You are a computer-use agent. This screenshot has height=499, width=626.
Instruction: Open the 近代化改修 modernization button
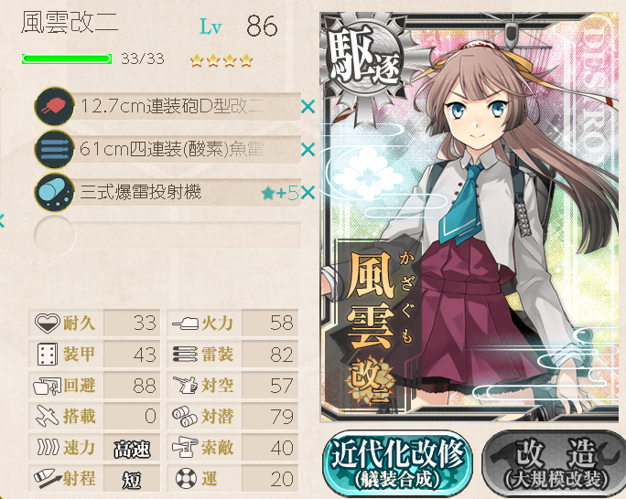(397, 463)
